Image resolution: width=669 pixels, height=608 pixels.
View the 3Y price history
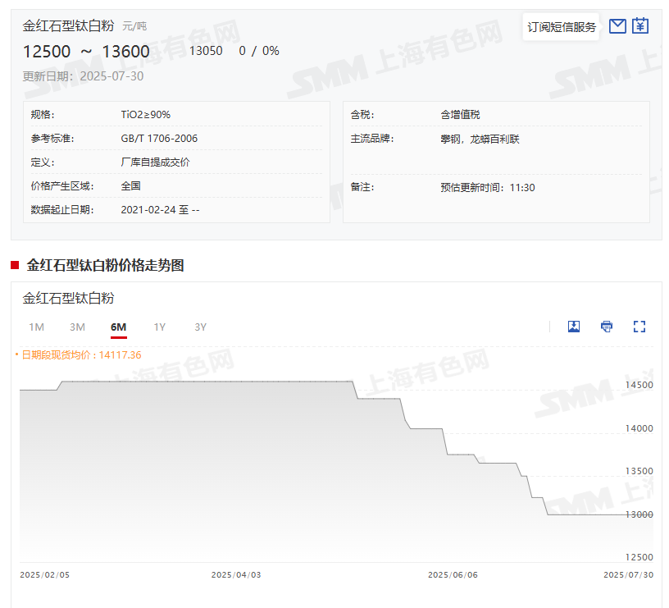[x=201, y=327]
